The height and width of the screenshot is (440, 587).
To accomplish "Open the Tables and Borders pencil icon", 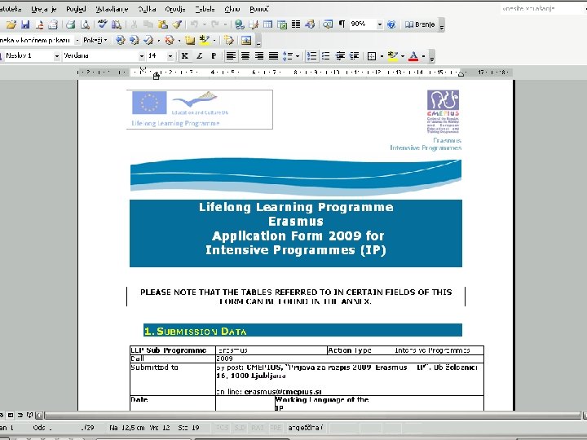I will (254, 24).
